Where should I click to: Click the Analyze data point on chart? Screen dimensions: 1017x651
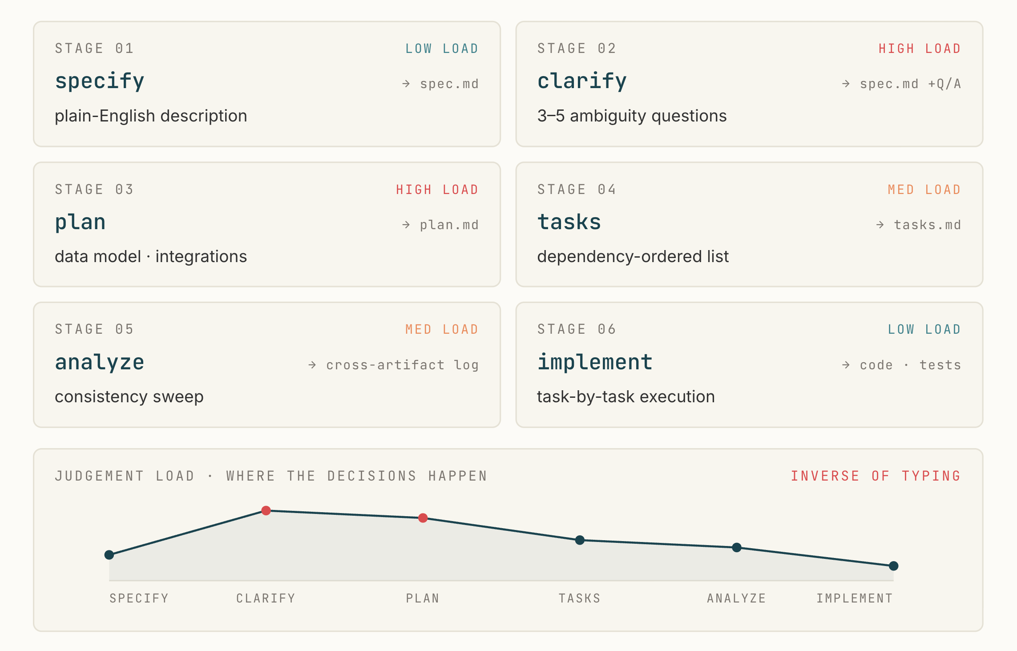[737, 547]
